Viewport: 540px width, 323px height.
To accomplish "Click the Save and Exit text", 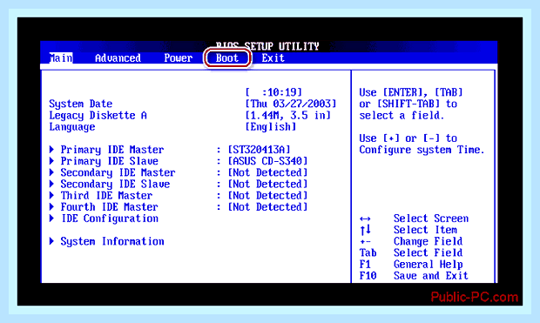I will (x=431, y=276).
